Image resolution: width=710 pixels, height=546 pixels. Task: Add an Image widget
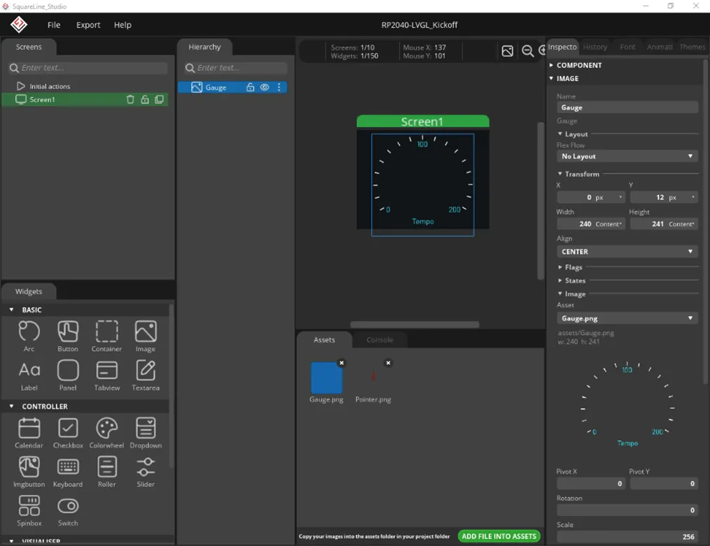tap(145, 336)
